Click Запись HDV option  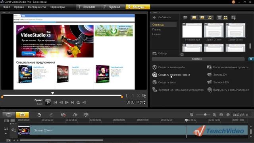218,82
